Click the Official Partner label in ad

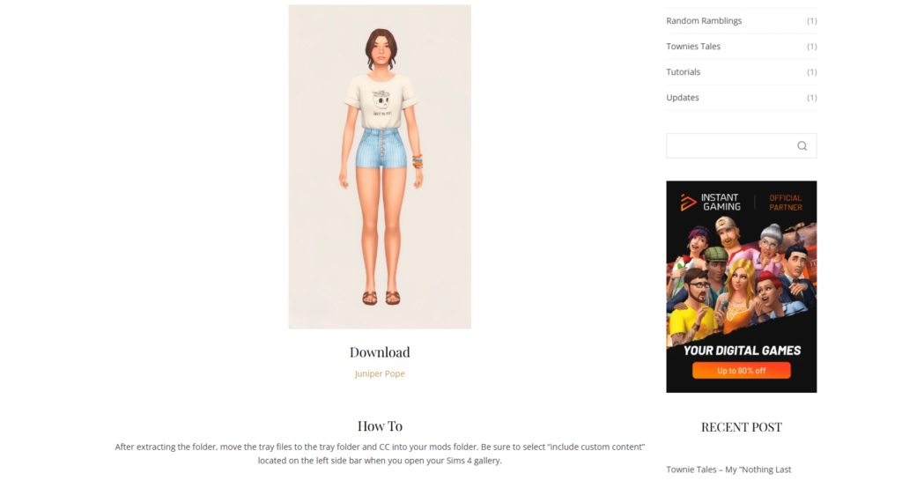coord(786,203)
